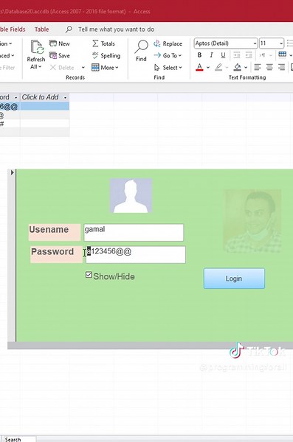The width and height of the screenshot is (293, 442).
Task: Align text right
Action: [281, 67]
